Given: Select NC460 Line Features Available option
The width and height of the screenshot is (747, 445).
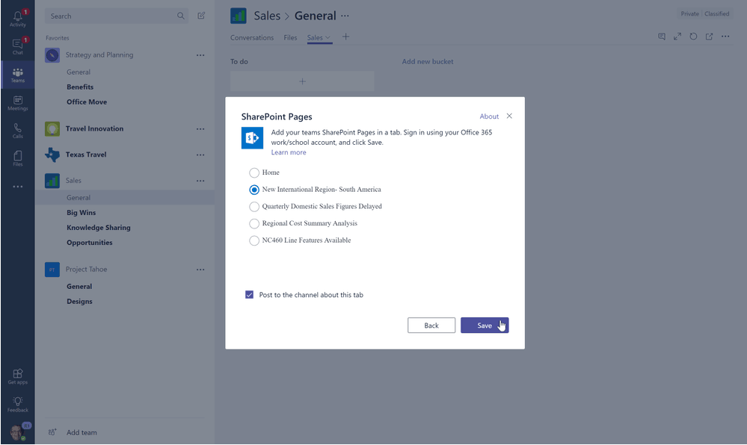Looking at the screenshot, I should [254, 241].
